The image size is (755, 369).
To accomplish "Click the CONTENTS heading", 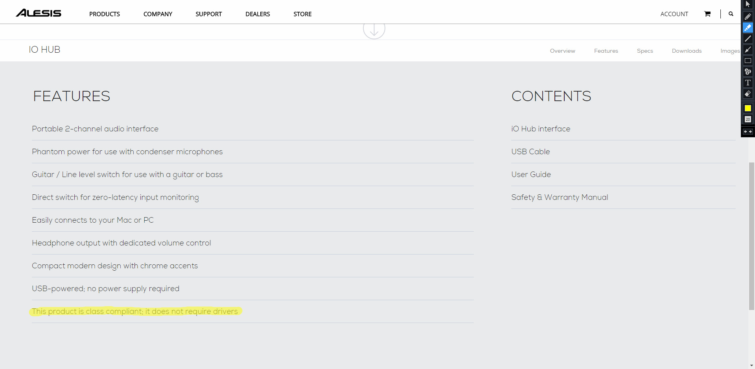I will pyautogui.click(x=551, y=96).
